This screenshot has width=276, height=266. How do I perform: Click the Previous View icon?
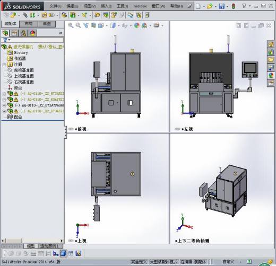[86, 25]
